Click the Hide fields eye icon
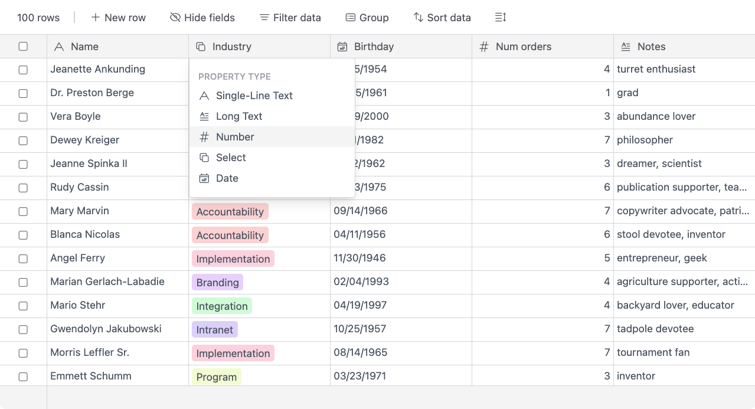 click(175, 18)
